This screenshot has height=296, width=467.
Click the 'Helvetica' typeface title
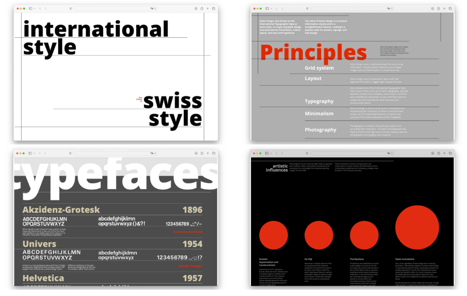click(x=43, y=278)
